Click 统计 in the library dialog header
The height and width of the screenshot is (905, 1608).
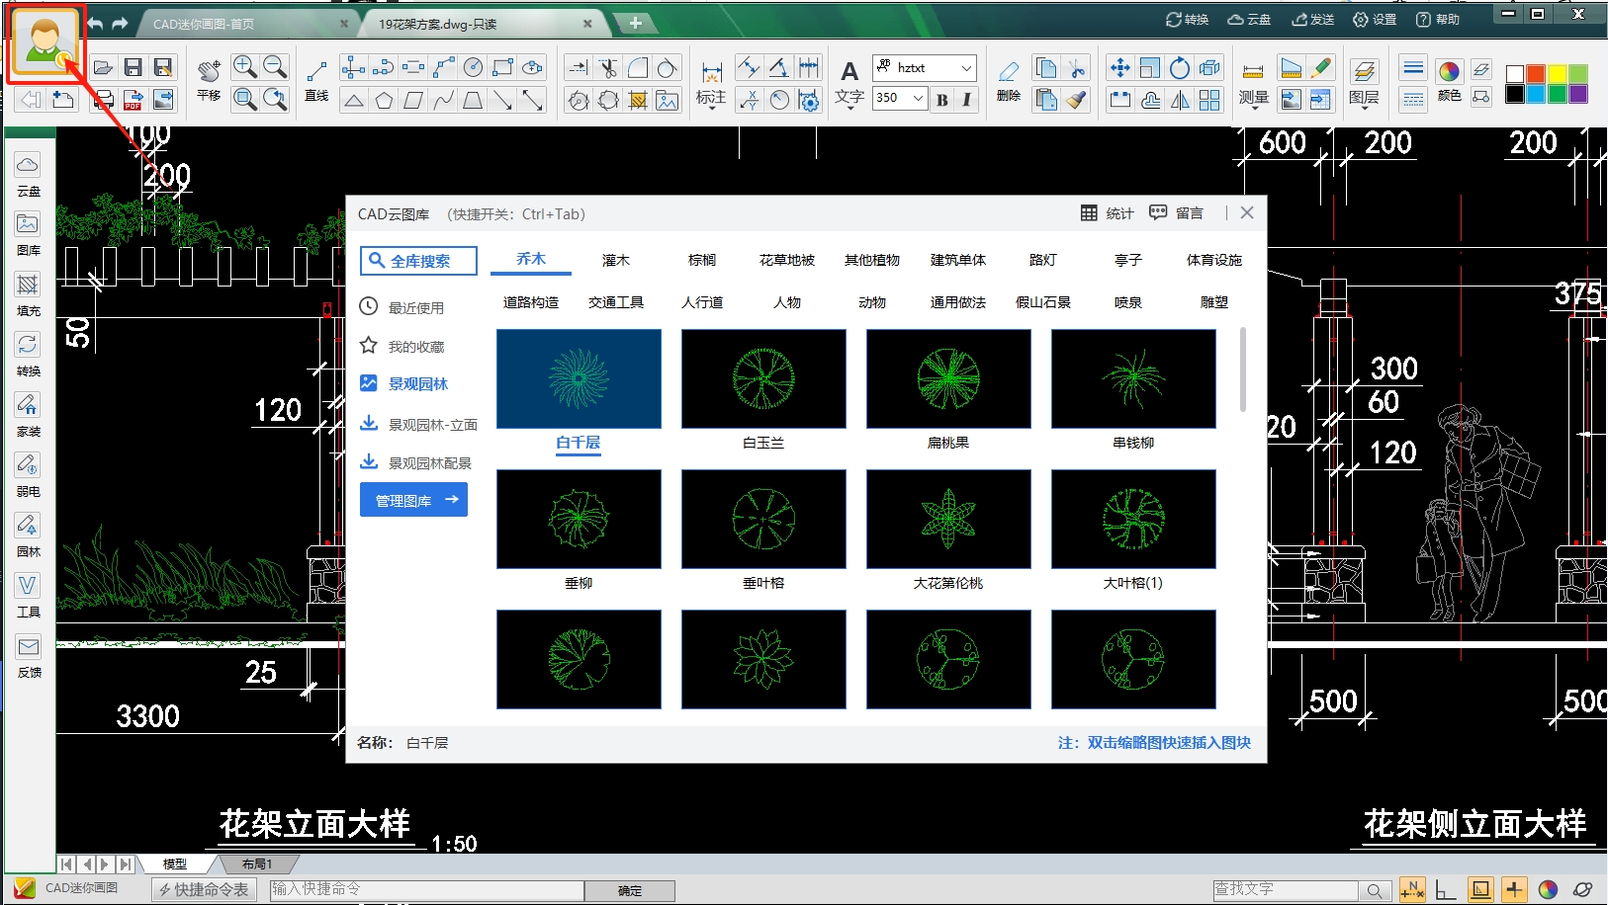coord(1108,213)
